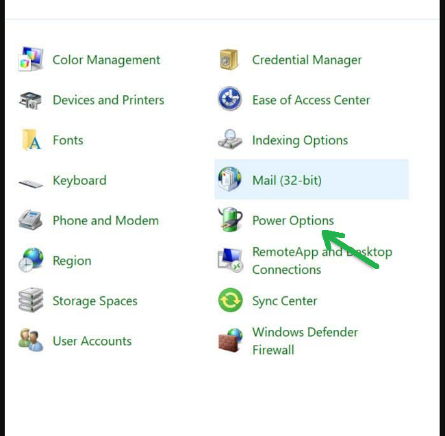445x436 pixels.
Task: Click the User Accounts people icon
Action: (31, 341)
